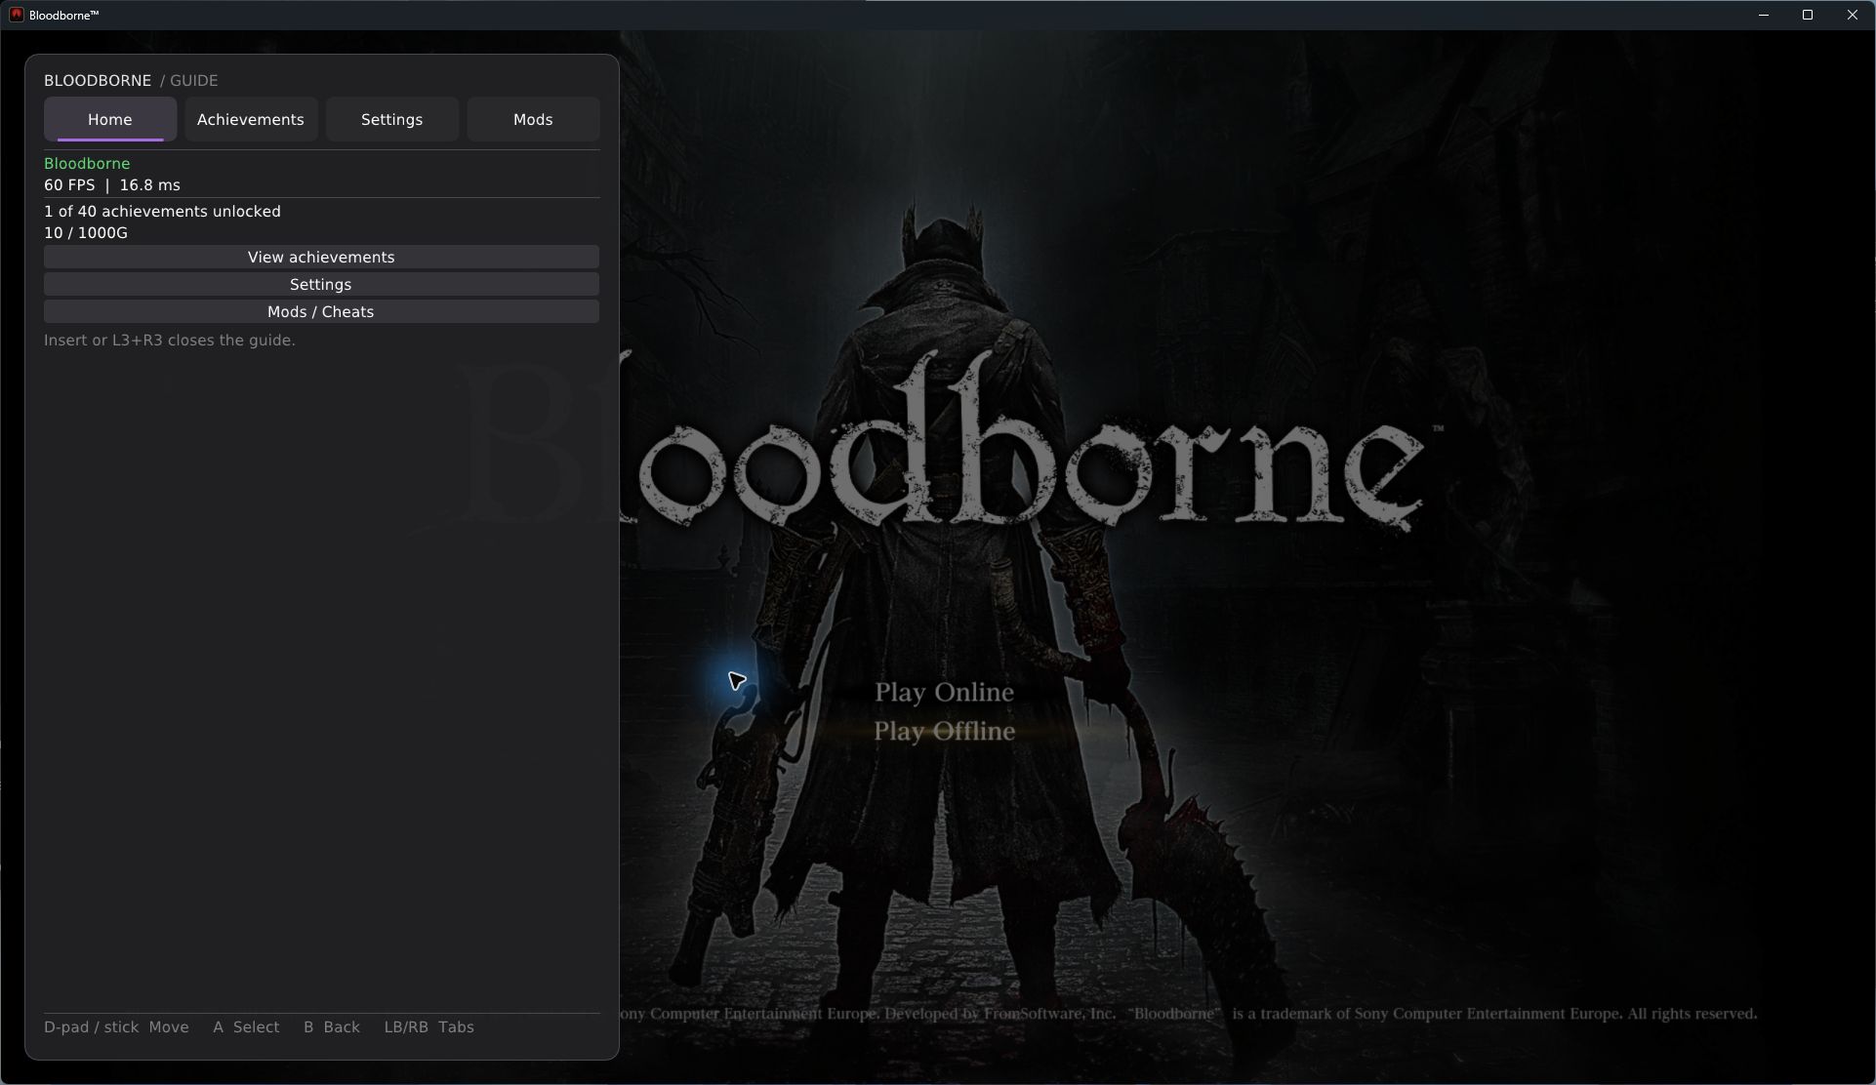Click the Bloodborne app icon in the title bar

[16, 15]
